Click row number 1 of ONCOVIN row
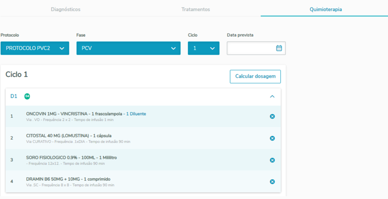 [x=12, y=116]
